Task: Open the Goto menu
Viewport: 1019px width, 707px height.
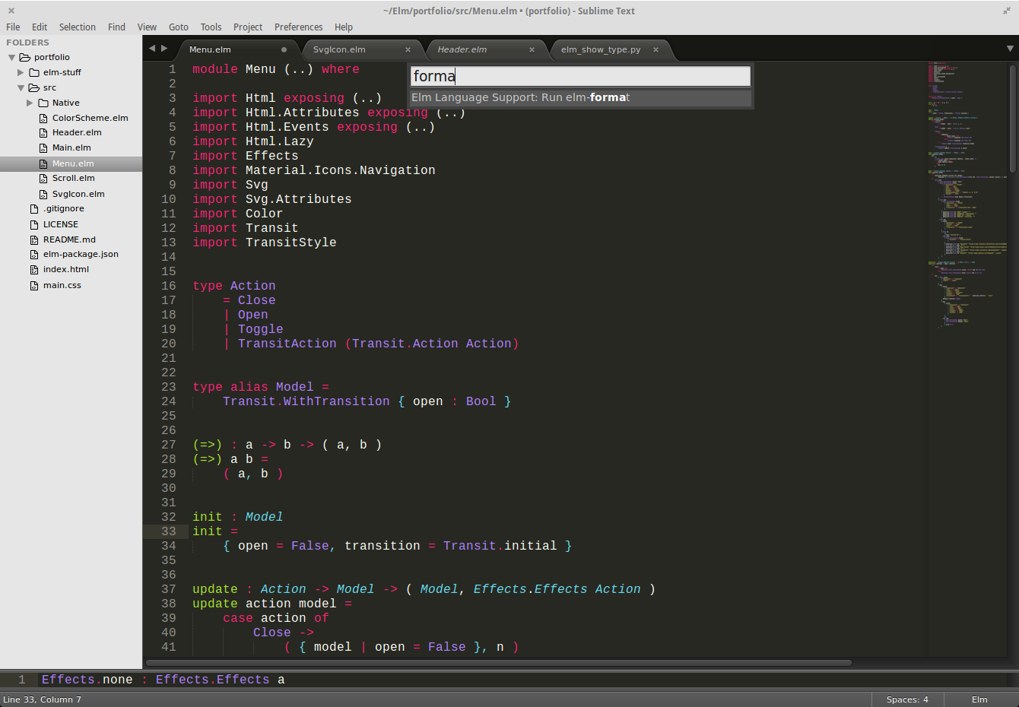Action: click(x=179, y=27)
